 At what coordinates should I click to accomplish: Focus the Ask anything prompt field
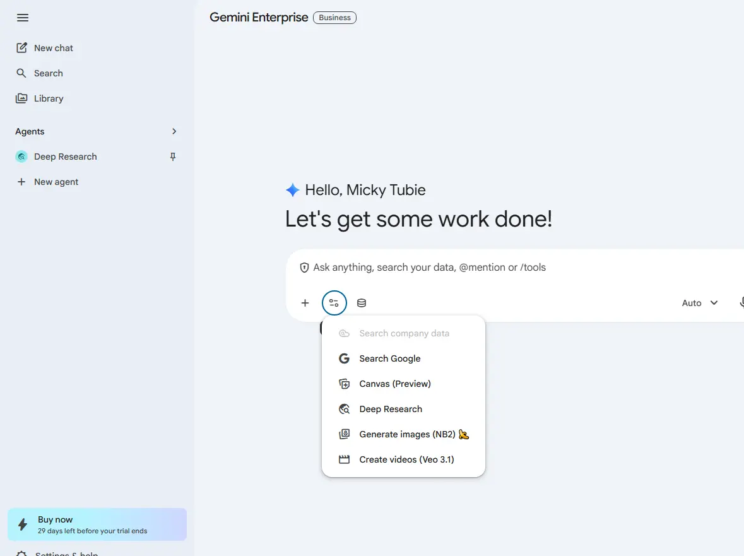coord(429,268)
